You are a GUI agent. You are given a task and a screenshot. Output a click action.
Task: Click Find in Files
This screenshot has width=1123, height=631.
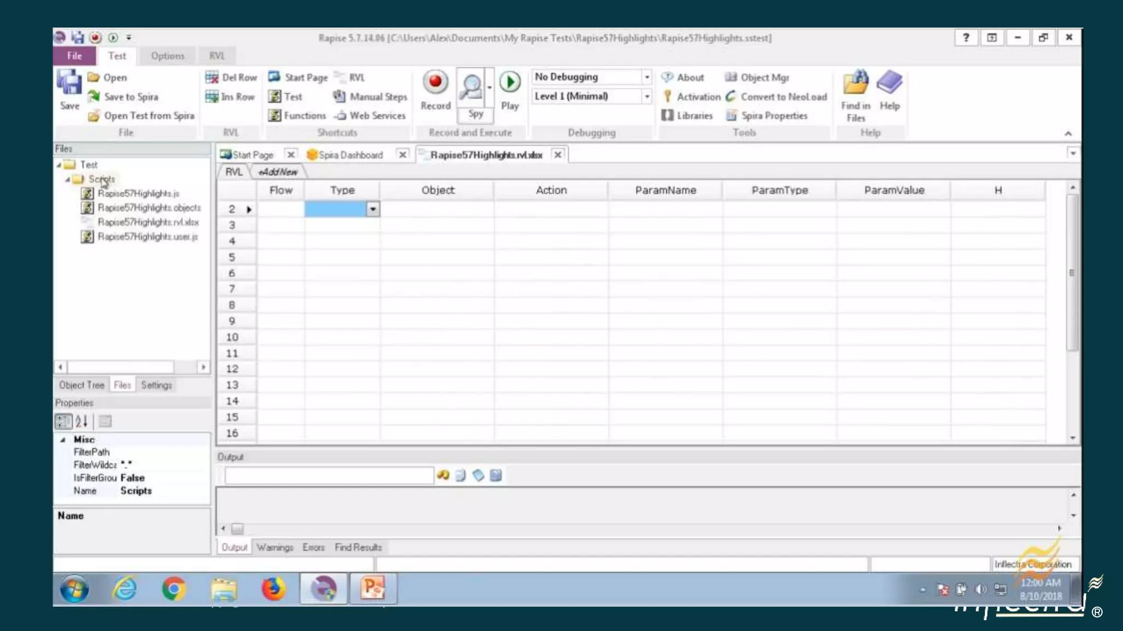point(855,96)
